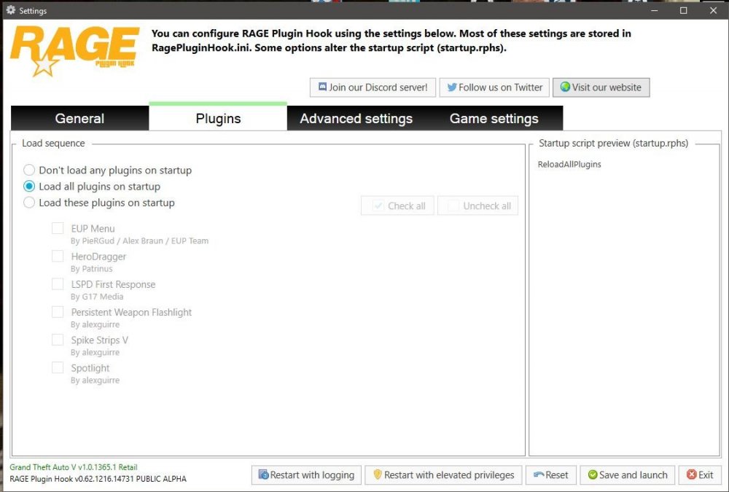Click the red X icon on the Exit button
This screenshot has width=729, height=492.
(x=691, y=475)
